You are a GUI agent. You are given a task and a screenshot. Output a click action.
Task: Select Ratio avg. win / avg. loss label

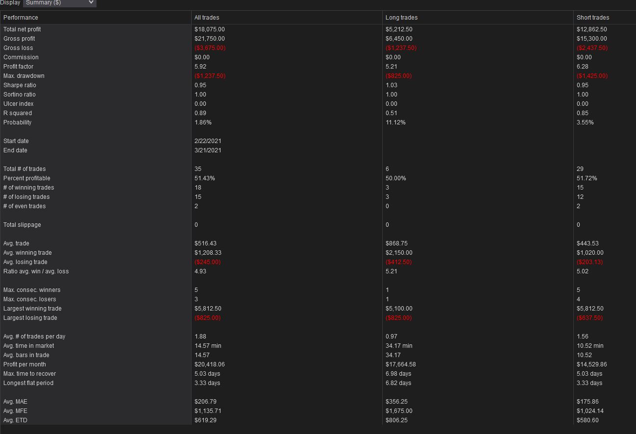[36, 271]
